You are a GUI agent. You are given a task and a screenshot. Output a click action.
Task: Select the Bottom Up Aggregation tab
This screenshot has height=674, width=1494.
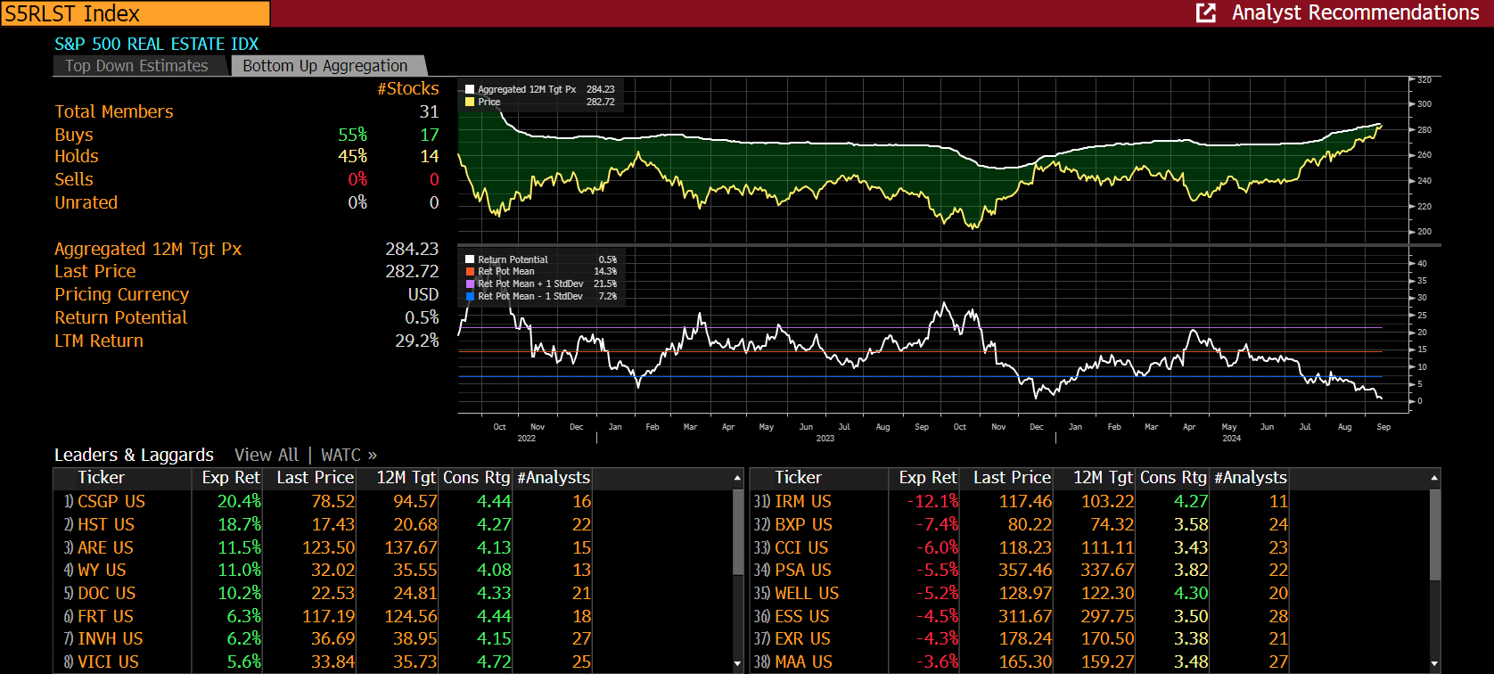[325, 66]
